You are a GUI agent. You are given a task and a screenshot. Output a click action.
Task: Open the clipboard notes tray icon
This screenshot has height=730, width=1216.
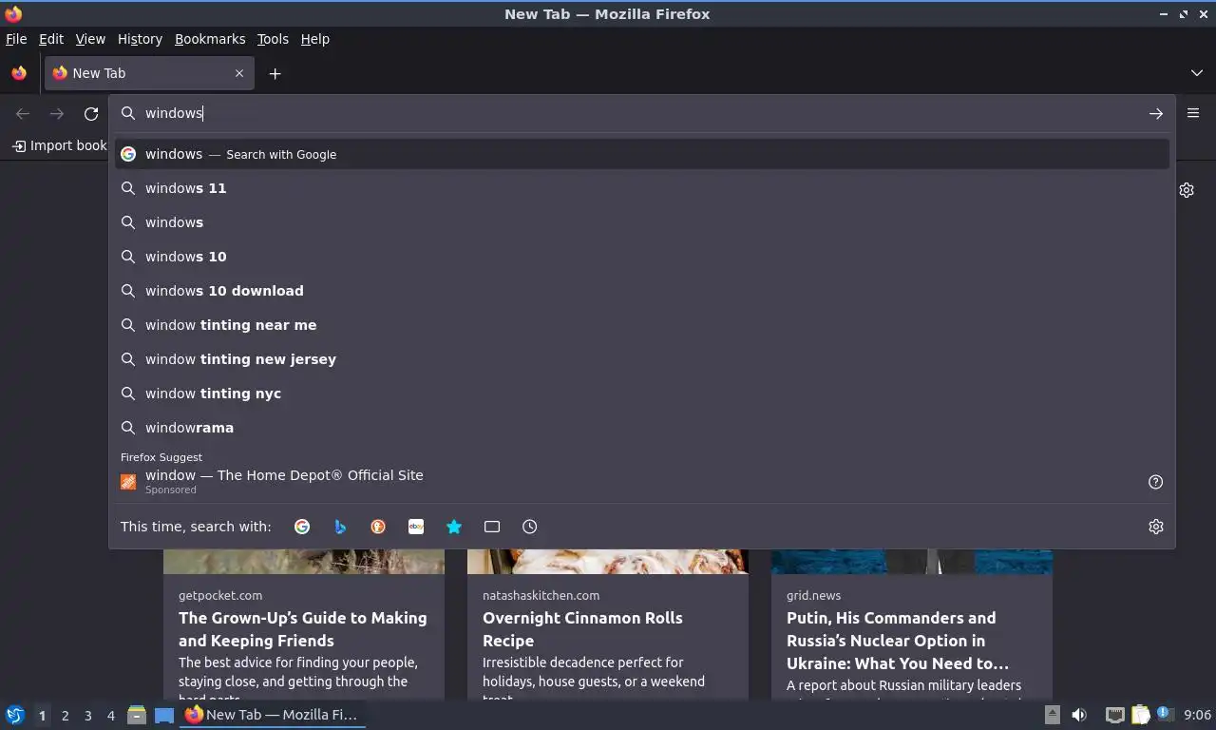[1140, 715]
